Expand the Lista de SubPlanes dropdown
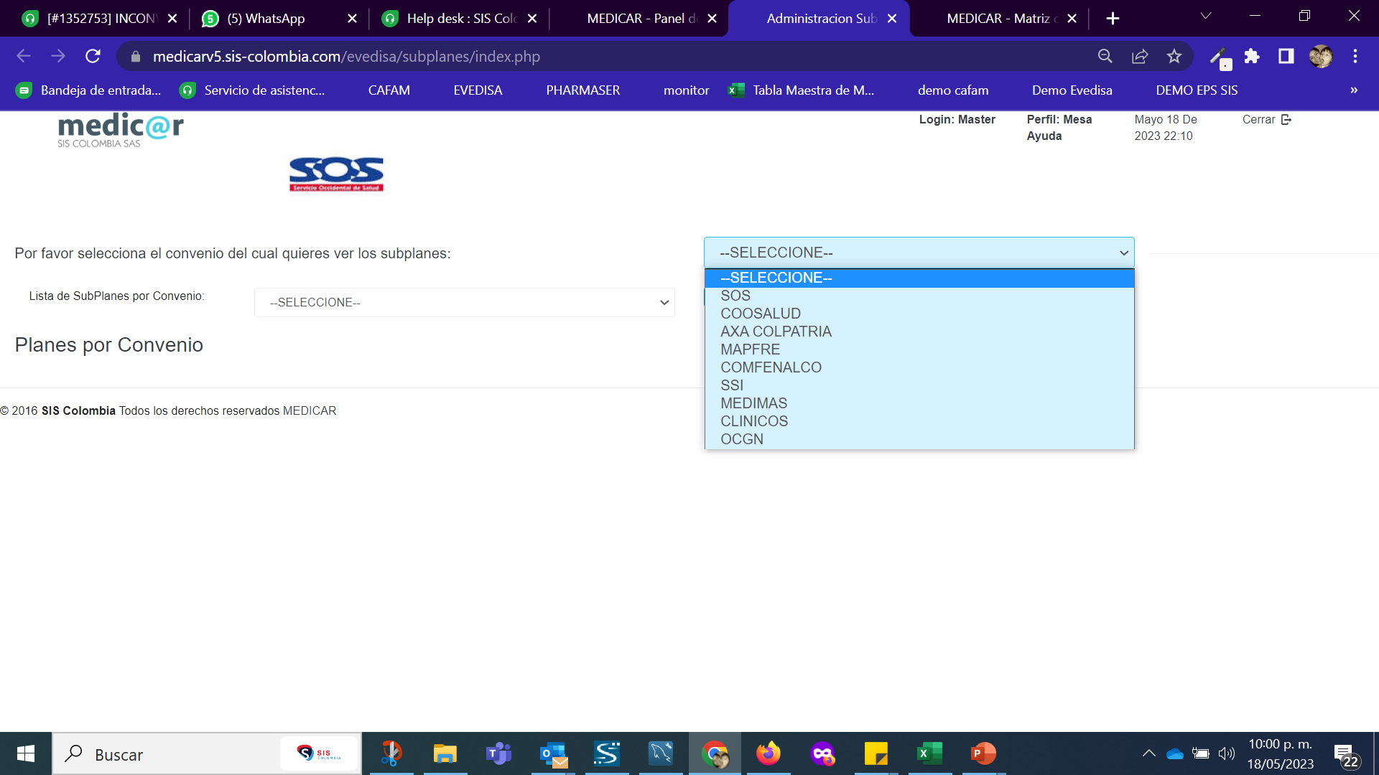1379x775 pixels. click(464, 302)
